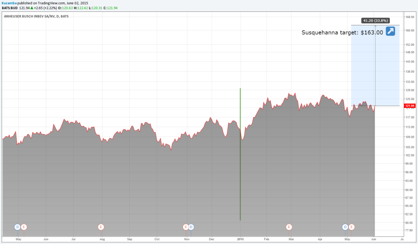Click the Susquehanna target: $163.00 annotation
Viewport: 418px width, 244px height.
pos(342,33)
